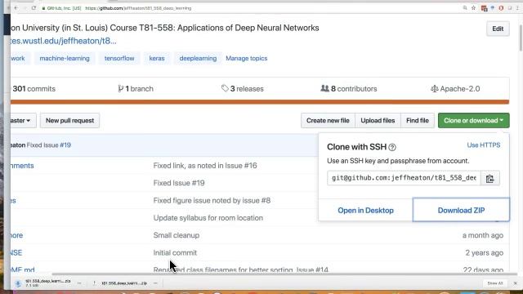
Task: View the 1 branch list
Action: pos(139,89)
